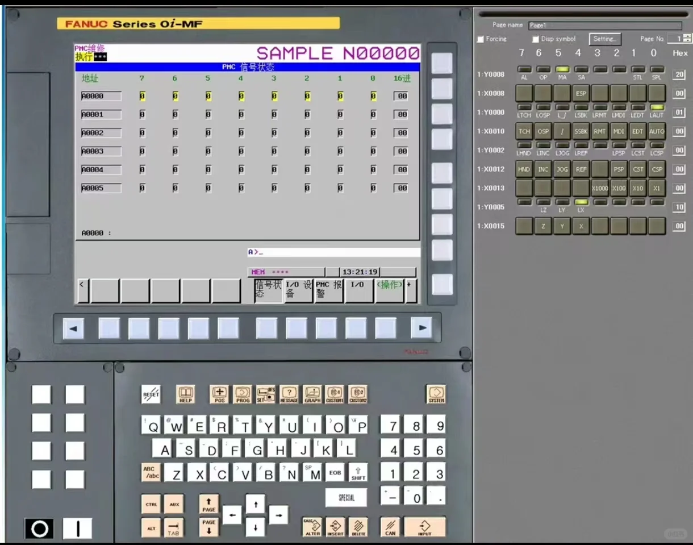Toggle the HND handle mode input button
Screen dimensions: 693x545
(524, 169)
